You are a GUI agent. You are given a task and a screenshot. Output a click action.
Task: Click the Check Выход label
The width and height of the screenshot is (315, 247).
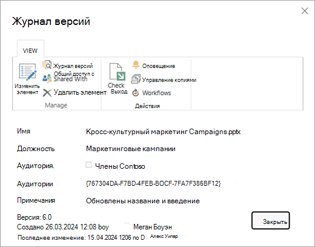coord(118,89)
